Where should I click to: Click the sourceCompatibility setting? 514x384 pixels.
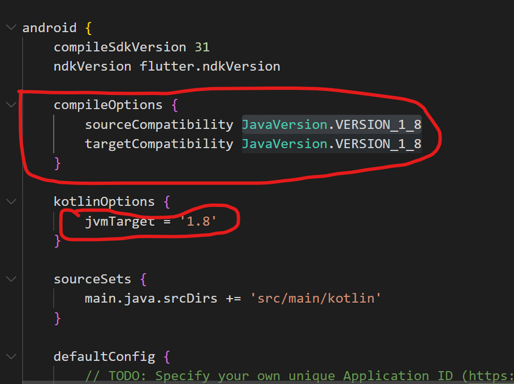click(159, 124)
